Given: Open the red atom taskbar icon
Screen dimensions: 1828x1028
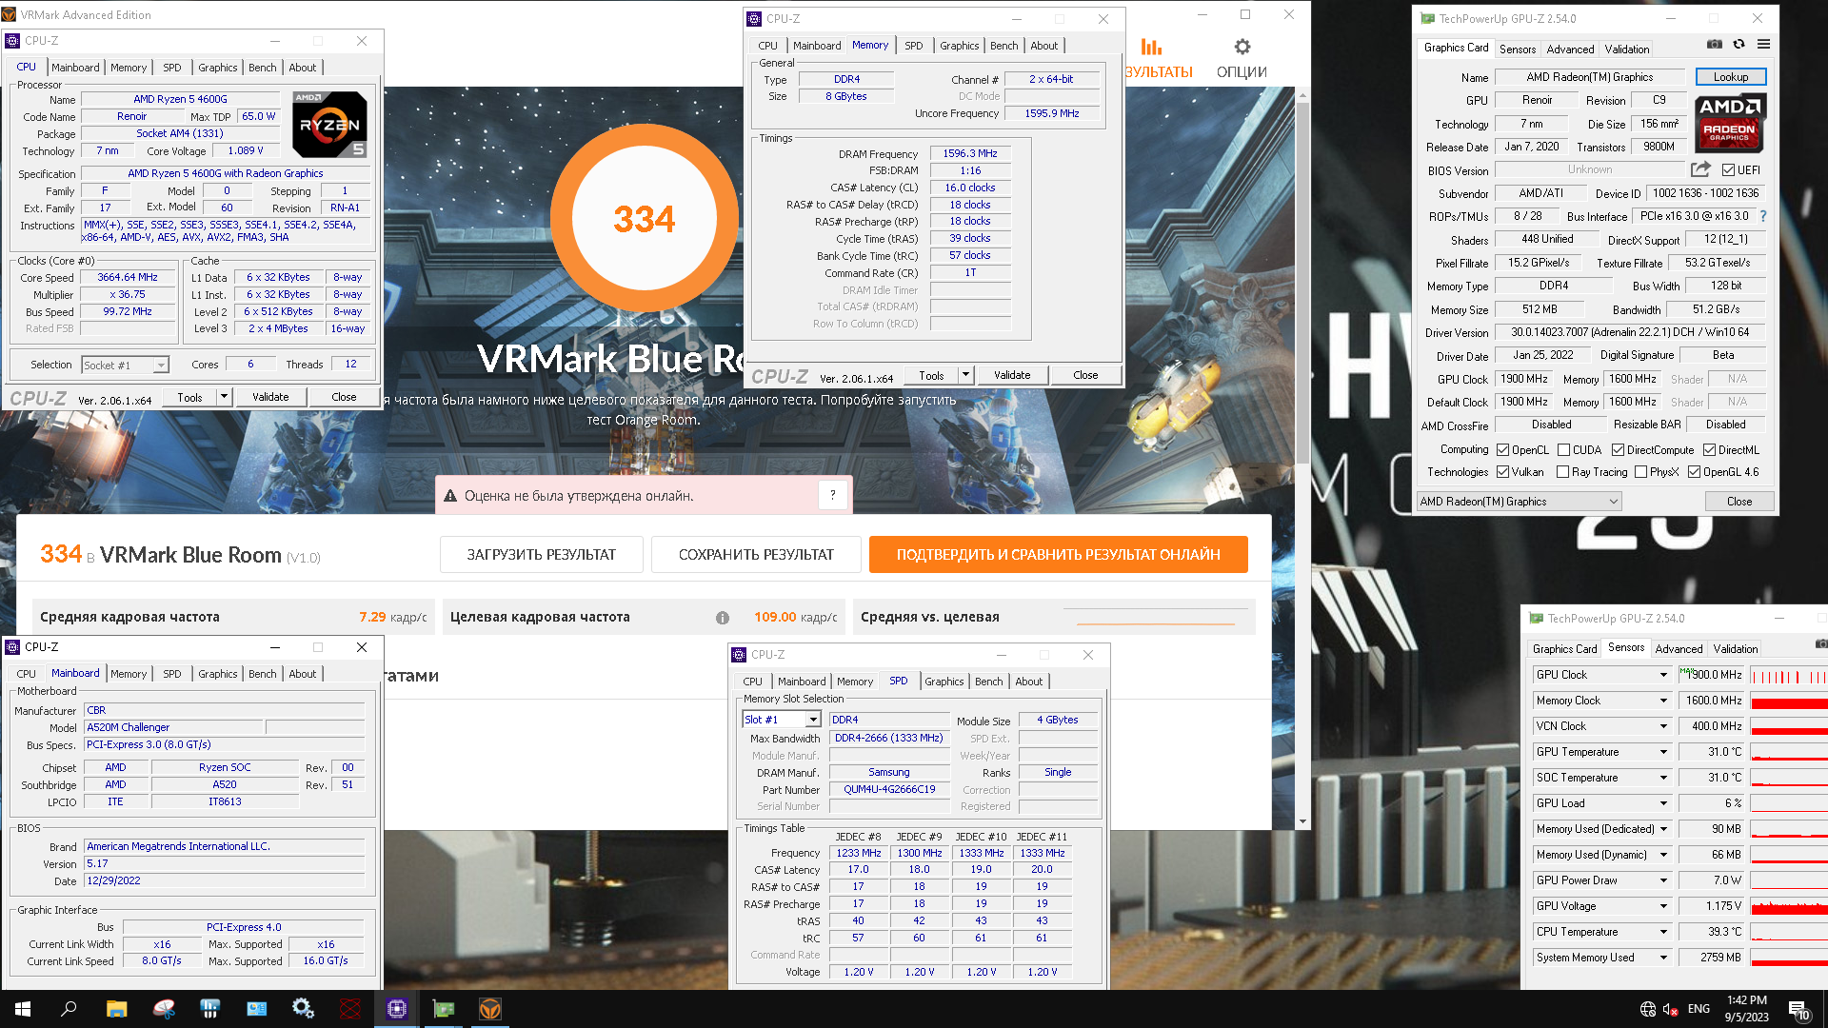Looking at the screenshot, I should (350, 1009).
